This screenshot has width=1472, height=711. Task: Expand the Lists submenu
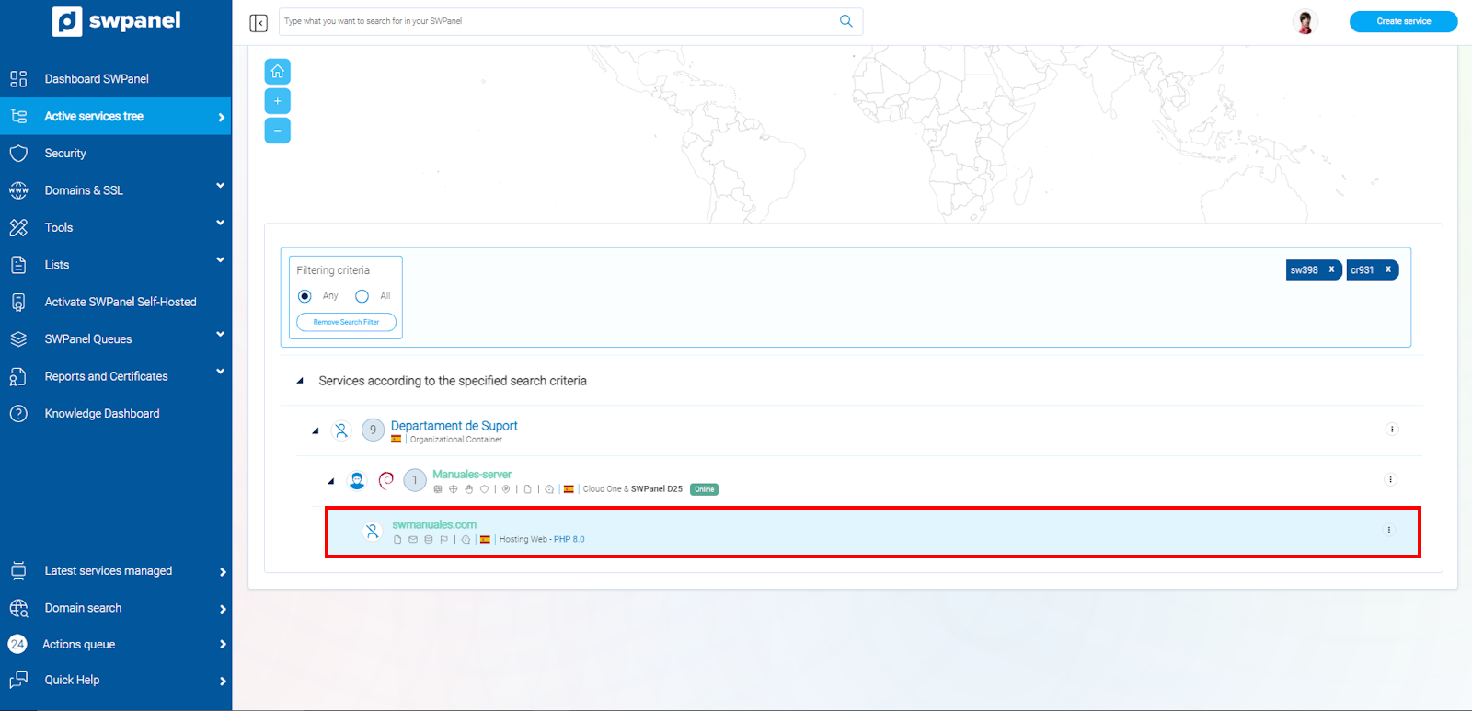click(116, 265)
